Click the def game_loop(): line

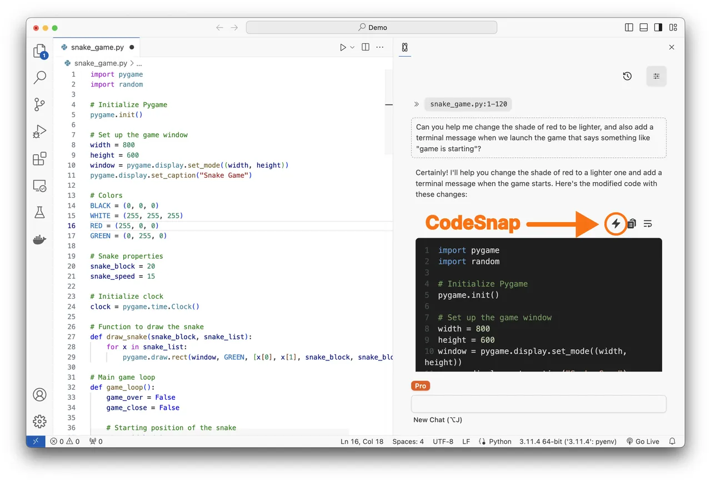click(122, 387)
